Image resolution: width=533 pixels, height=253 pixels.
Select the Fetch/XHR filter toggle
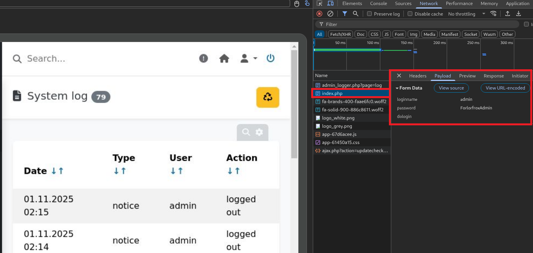pyautogui.click(x=341, y=34)
